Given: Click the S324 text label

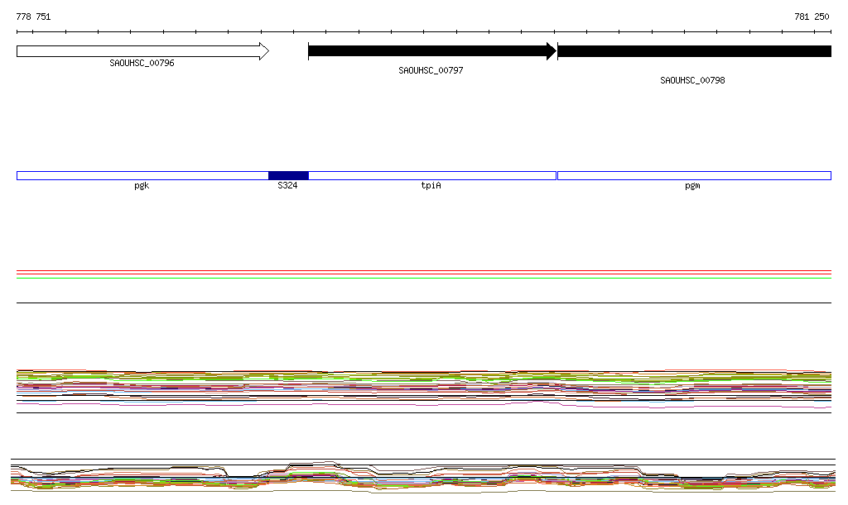Looking at the screenshot, I should coord(287,186).
